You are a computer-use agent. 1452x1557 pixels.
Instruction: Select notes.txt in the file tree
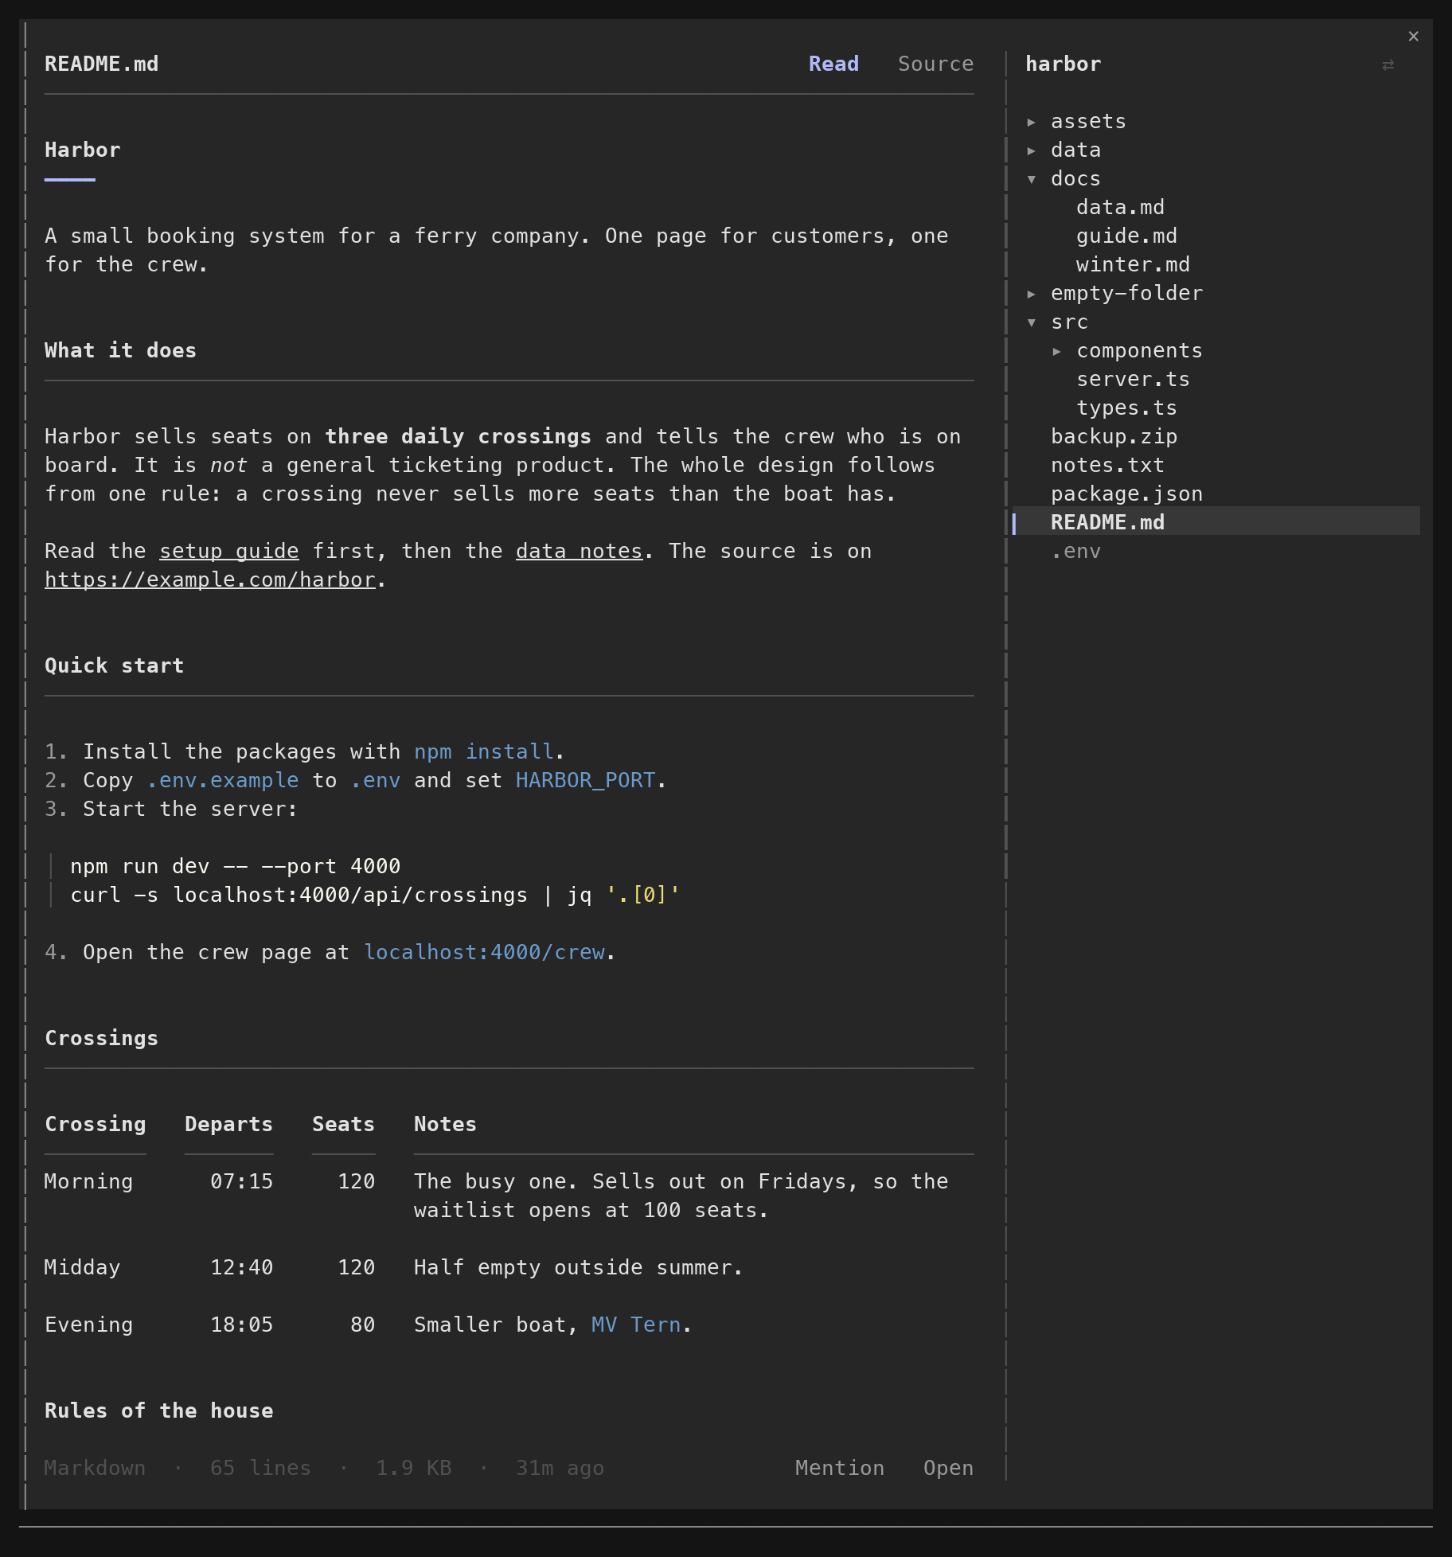pyautogui.click(x=1107, y=466)
